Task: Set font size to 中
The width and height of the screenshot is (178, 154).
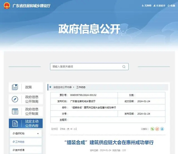Action: (x=71, y=129)
